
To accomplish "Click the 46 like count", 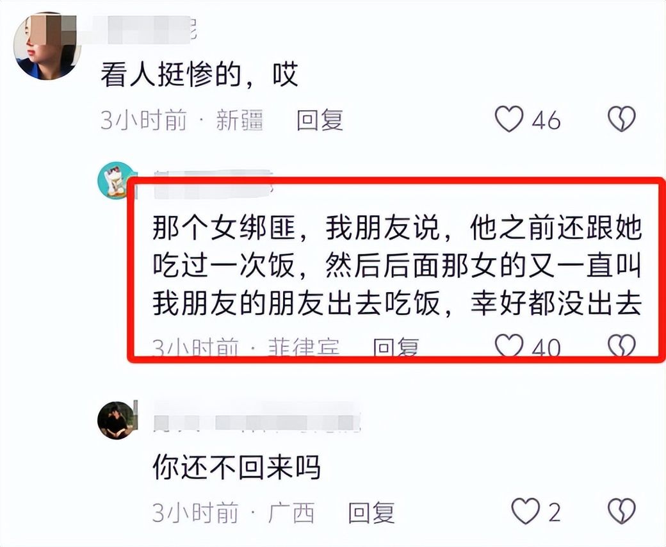I will [546, 120].
